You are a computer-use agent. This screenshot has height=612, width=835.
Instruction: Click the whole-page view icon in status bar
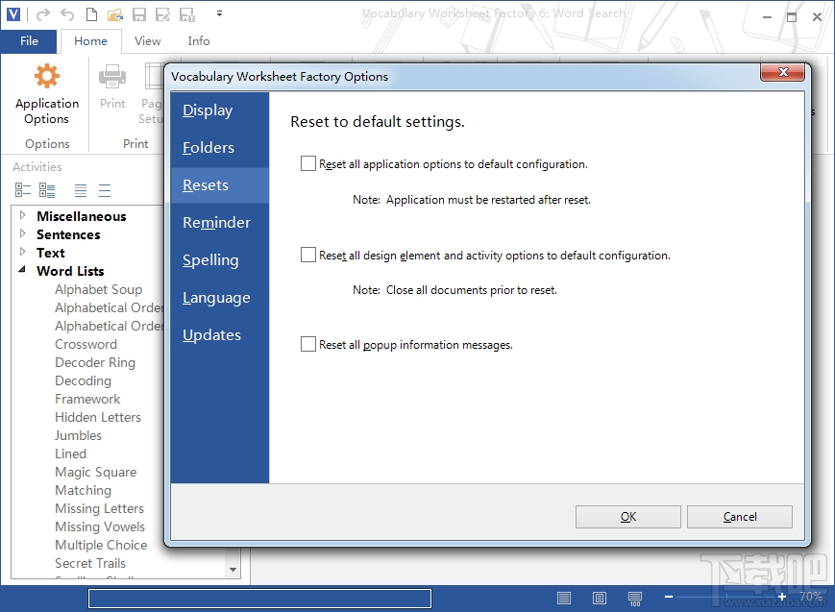tap(600, 599)
